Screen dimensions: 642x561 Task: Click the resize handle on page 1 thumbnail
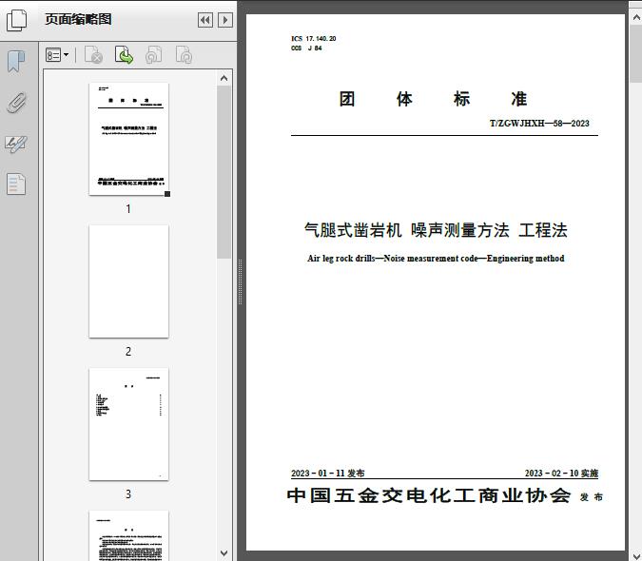[167, 194]
